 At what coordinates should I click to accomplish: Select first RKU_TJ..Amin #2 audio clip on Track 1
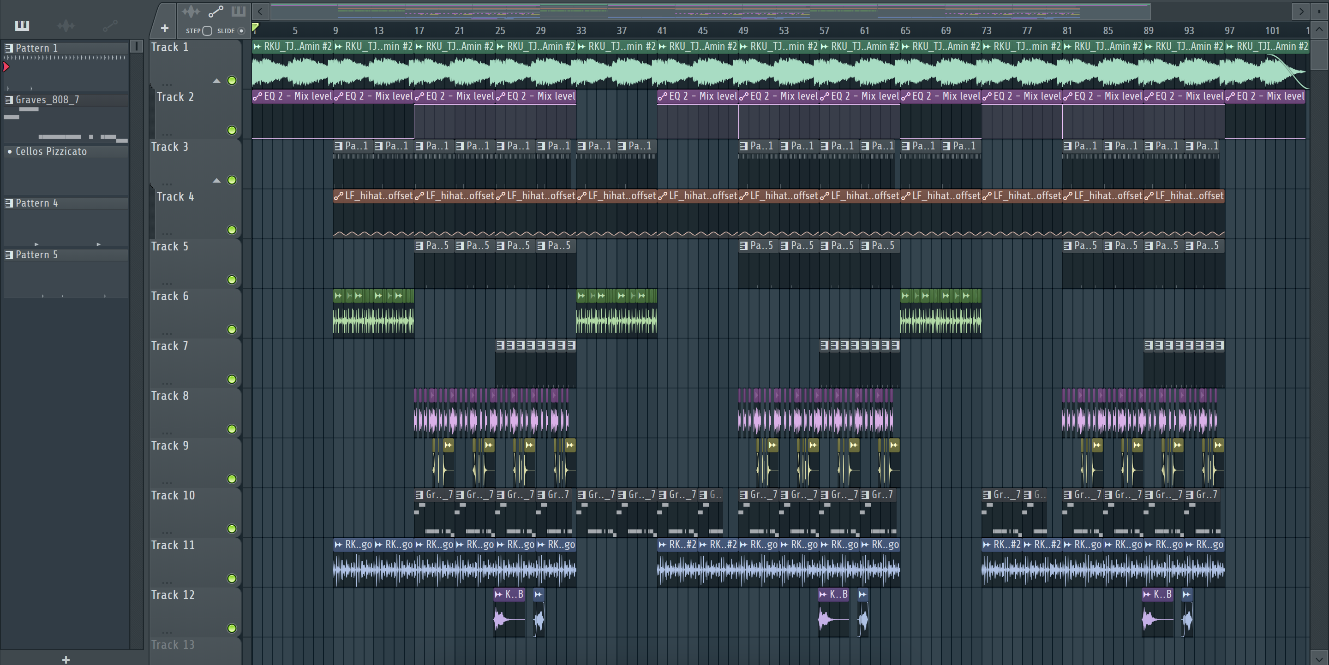click(x=292, y=65)
